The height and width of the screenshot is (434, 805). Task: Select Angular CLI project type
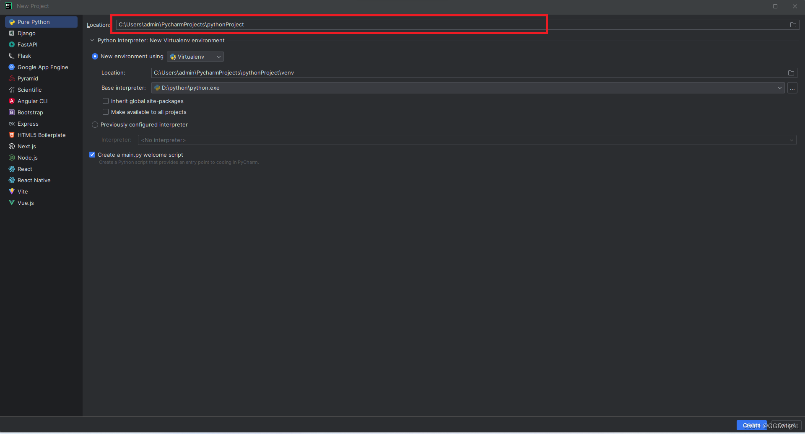click(x=41, y=101)
